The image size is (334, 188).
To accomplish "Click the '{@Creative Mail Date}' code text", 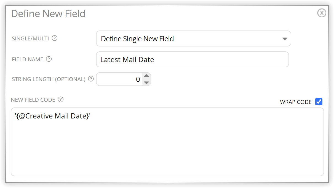I will (53, 116).
